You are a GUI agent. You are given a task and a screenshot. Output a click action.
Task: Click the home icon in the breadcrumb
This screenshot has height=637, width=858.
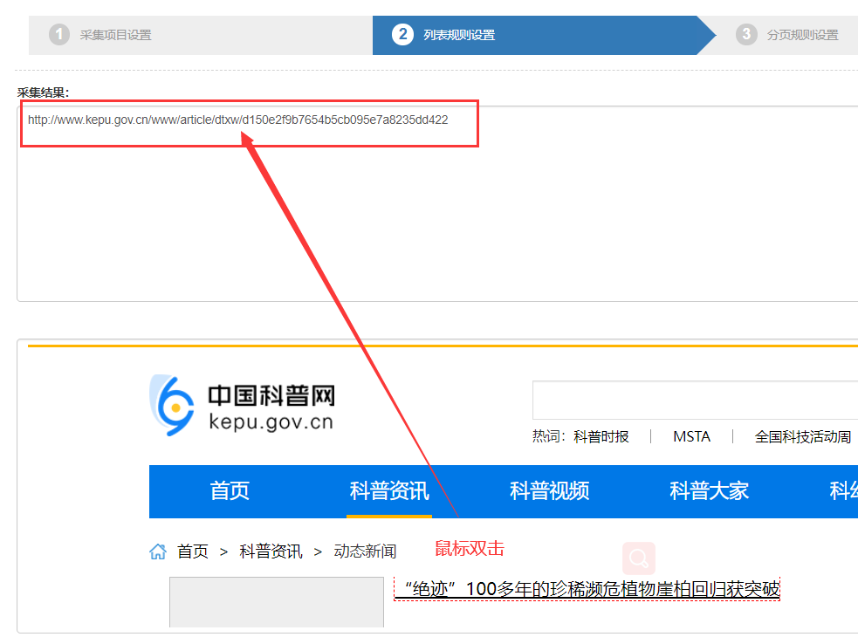pyautogui.click(x=158, y=551)
